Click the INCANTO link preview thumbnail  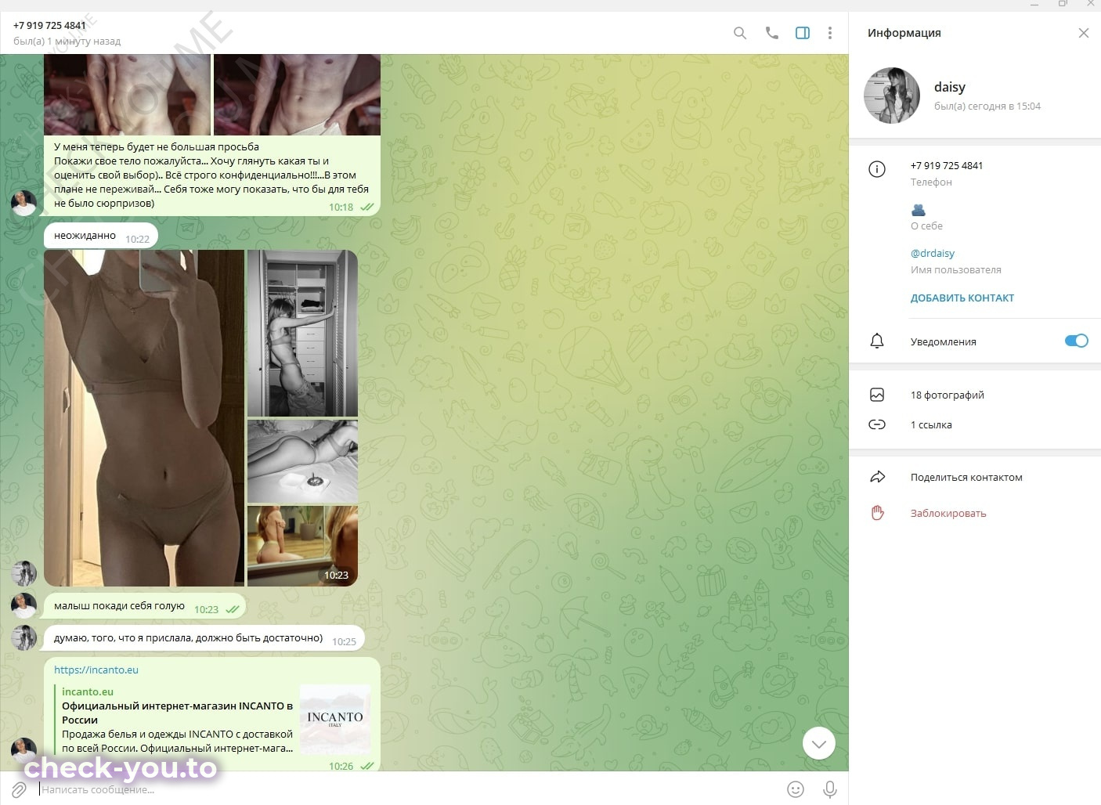335,718
